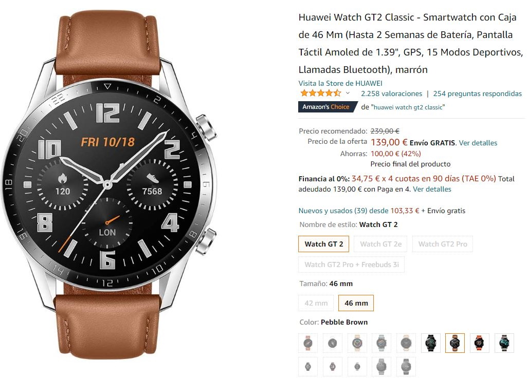Click the star rating icons
Screen dimensions: 527x378
coord(321,93)
